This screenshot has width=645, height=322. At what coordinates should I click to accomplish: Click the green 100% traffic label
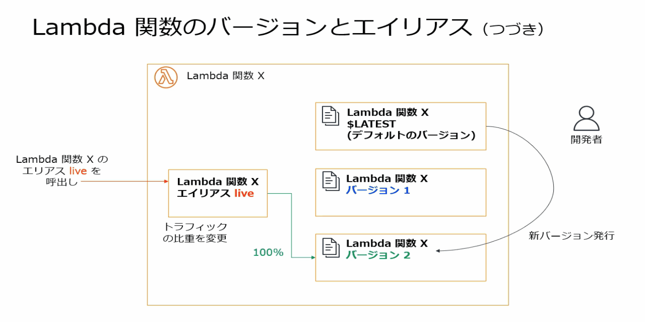pyautogui.click(x=268, y=252)
